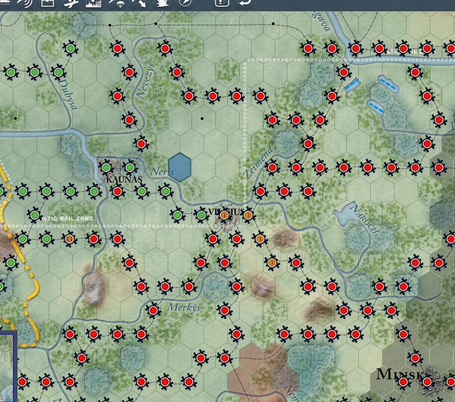455x402 pixels.
Task: Click the box-shaped icon left of the airplane icon
Action: (48, 2)
